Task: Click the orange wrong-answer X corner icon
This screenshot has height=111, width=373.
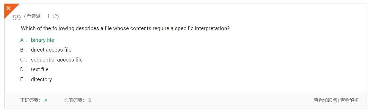Action: [x=9, y=9]
